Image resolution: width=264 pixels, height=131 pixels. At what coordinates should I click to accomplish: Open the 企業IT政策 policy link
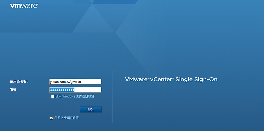click(71, 118)
